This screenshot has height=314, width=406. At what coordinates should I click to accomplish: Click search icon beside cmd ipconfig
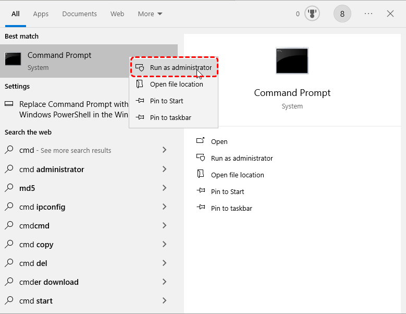pyautogui.click(x=9, y=207)
